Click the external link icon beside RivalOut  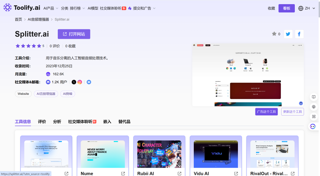tap(293, 174)
